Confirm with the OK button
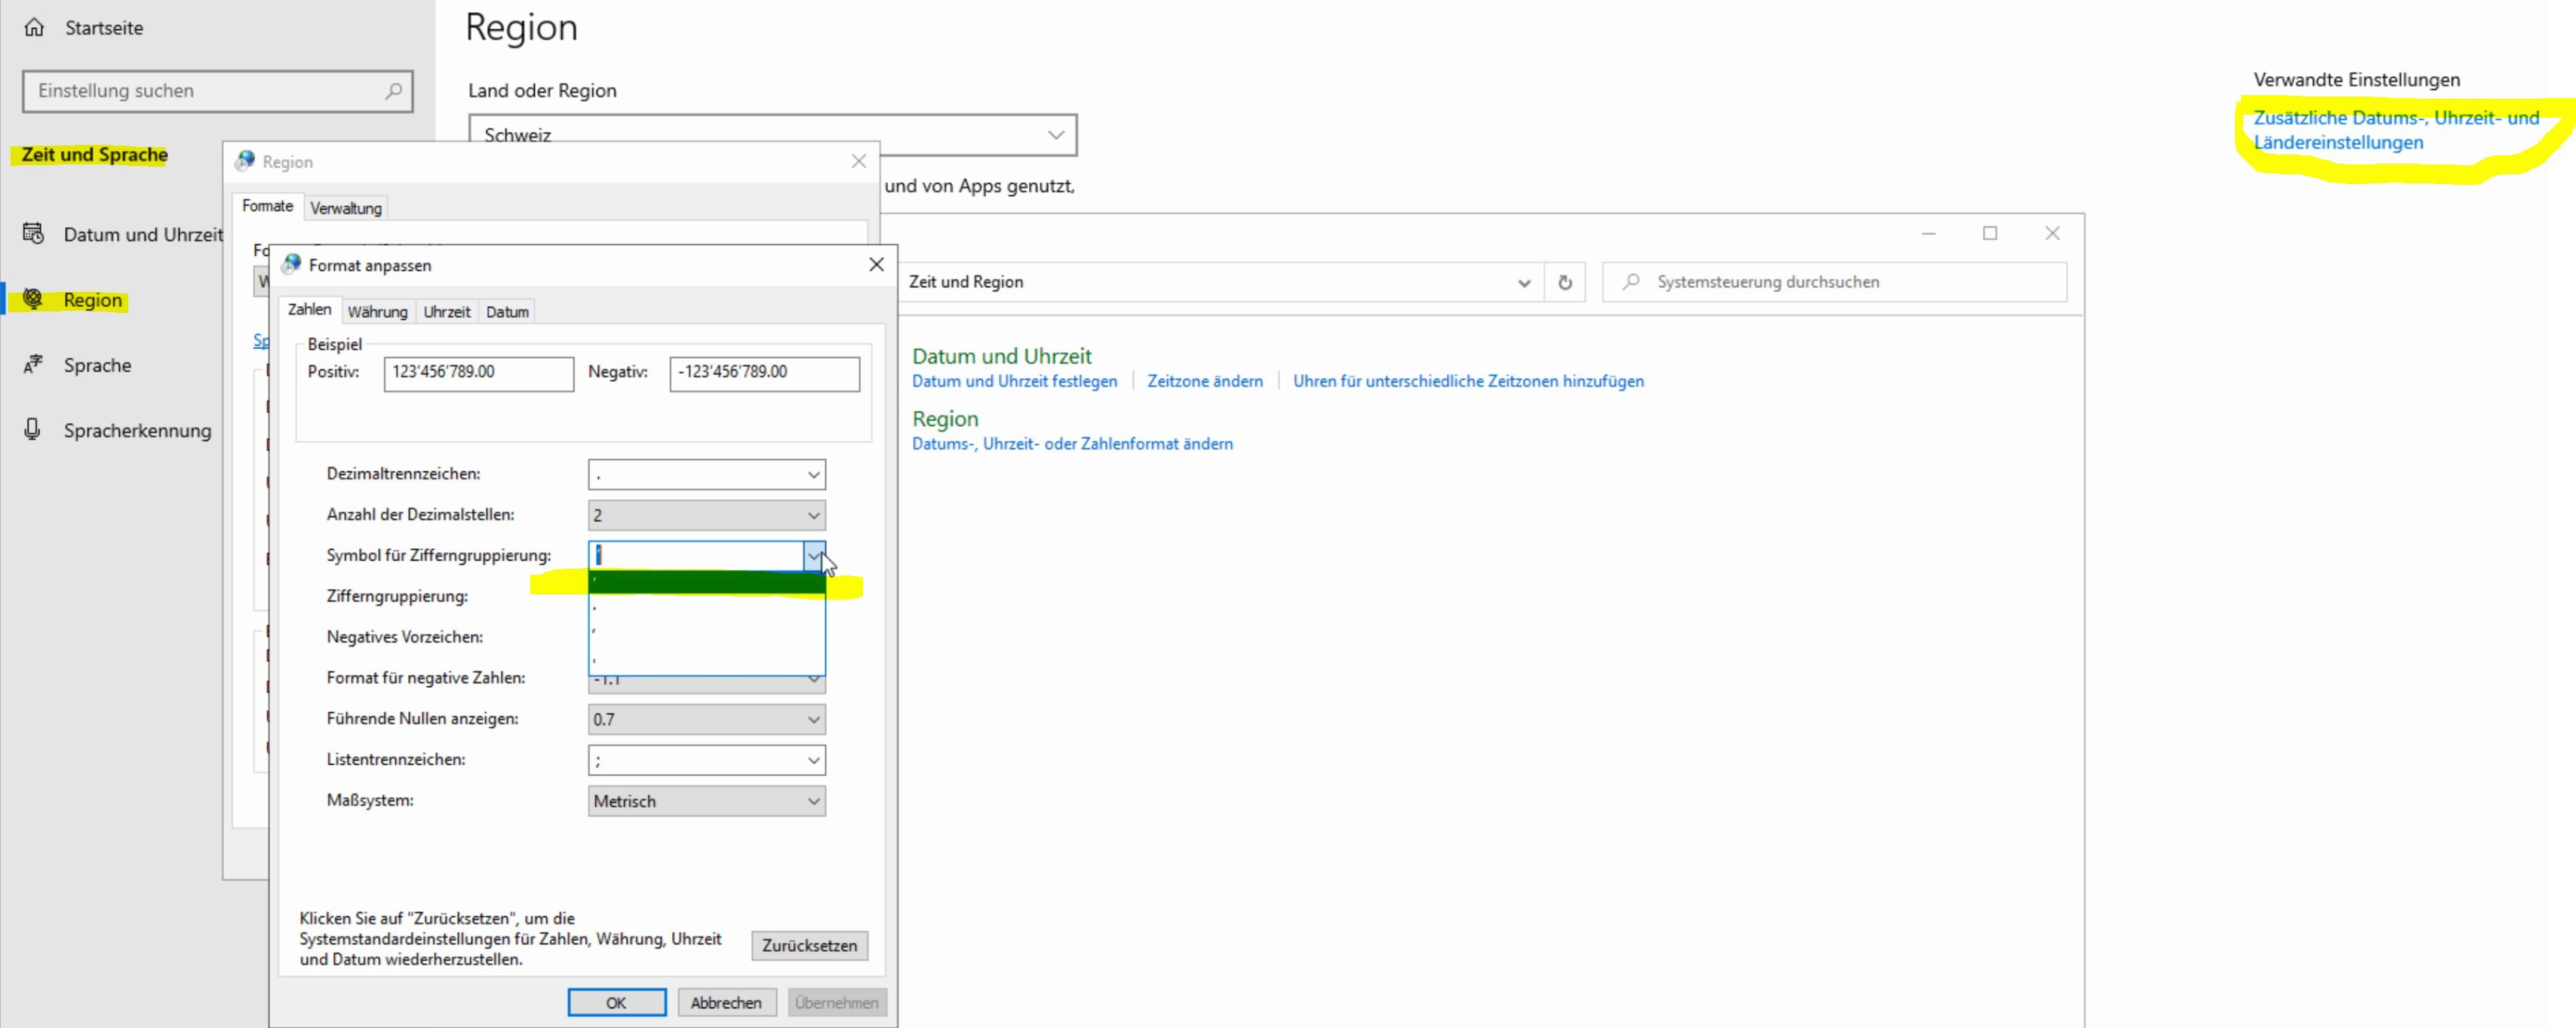 point(616,1002)
